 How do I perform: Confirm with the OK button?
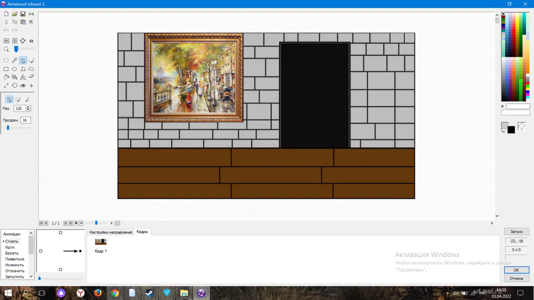tap(516, 270)
